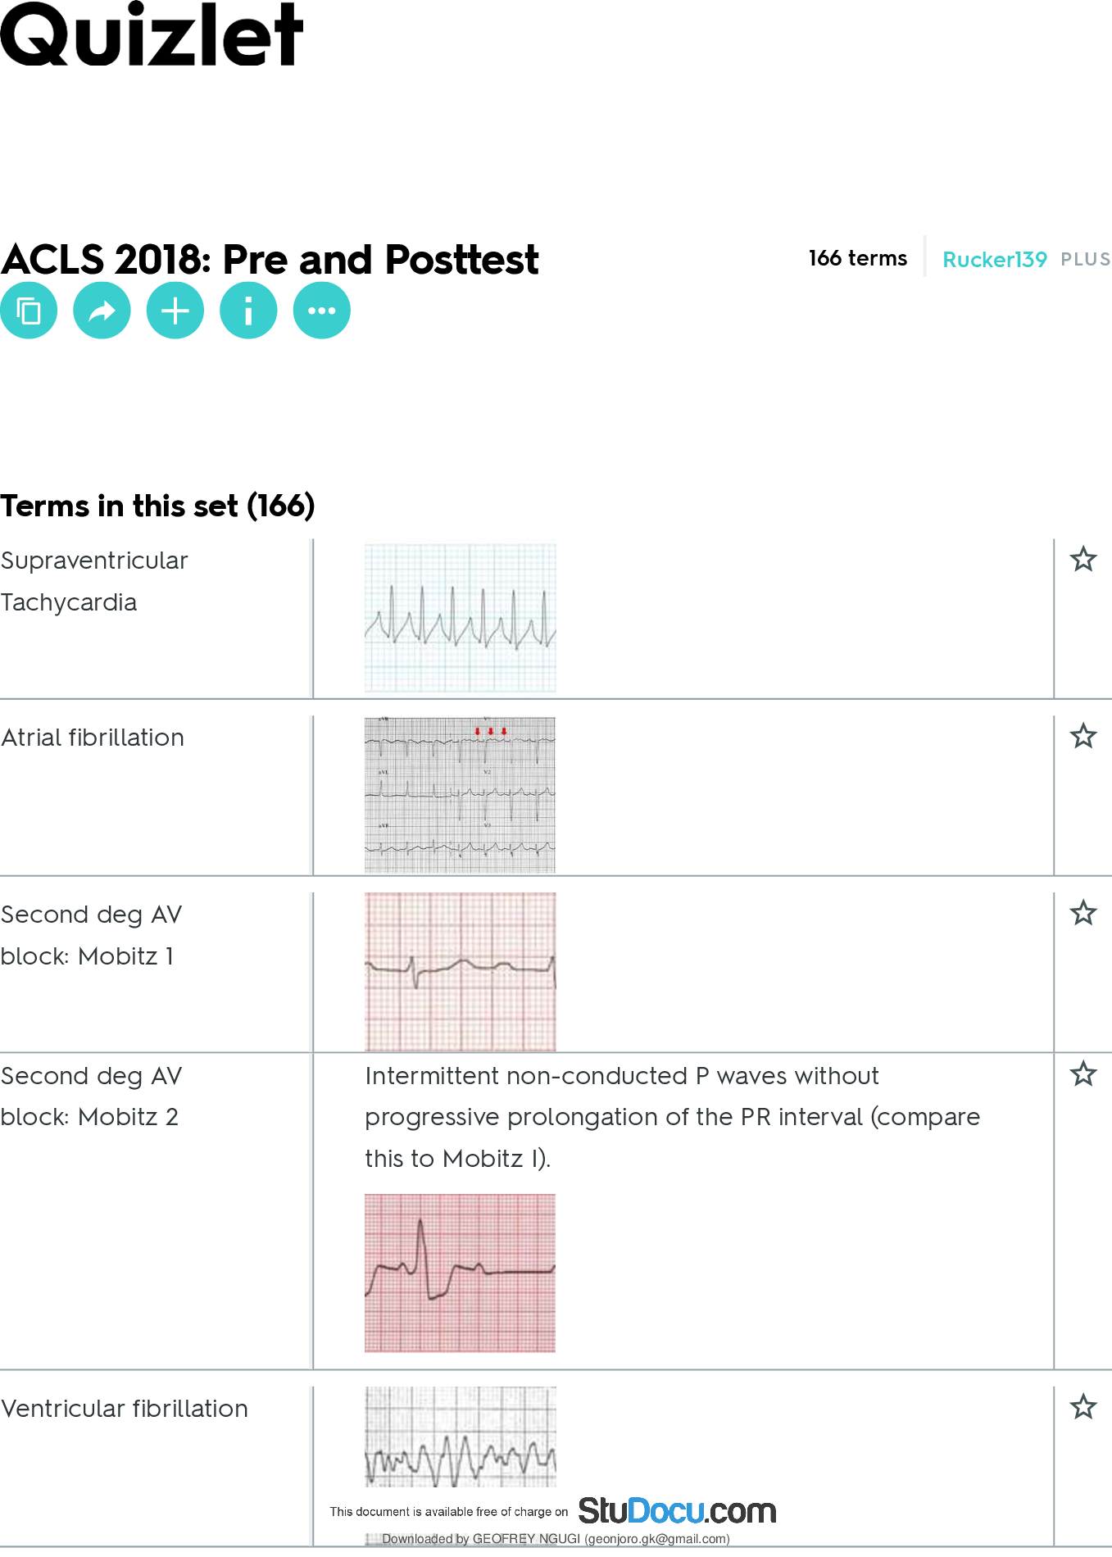Screen dimensions: 1112x1557
Task: Click the Quizlet logo
Action: pyautogui.click(x=152, y=35)
